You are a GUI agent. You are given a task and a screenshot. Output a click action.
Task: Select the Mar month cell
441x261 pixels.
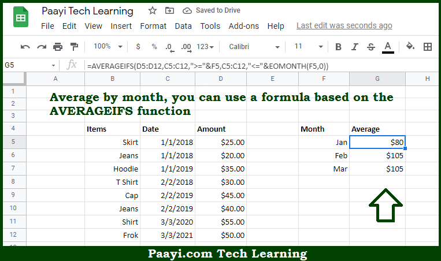point(324,169)
